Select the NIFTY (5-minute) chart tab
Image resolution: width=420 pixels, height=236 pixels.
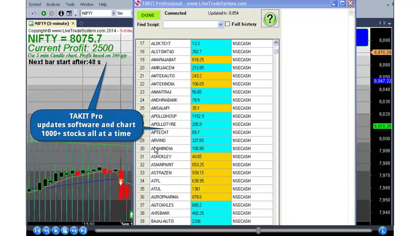pos(52,24)
